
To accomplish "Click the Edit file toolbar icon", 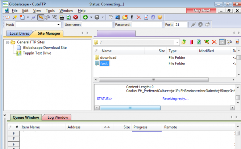I will click(111, 17).
